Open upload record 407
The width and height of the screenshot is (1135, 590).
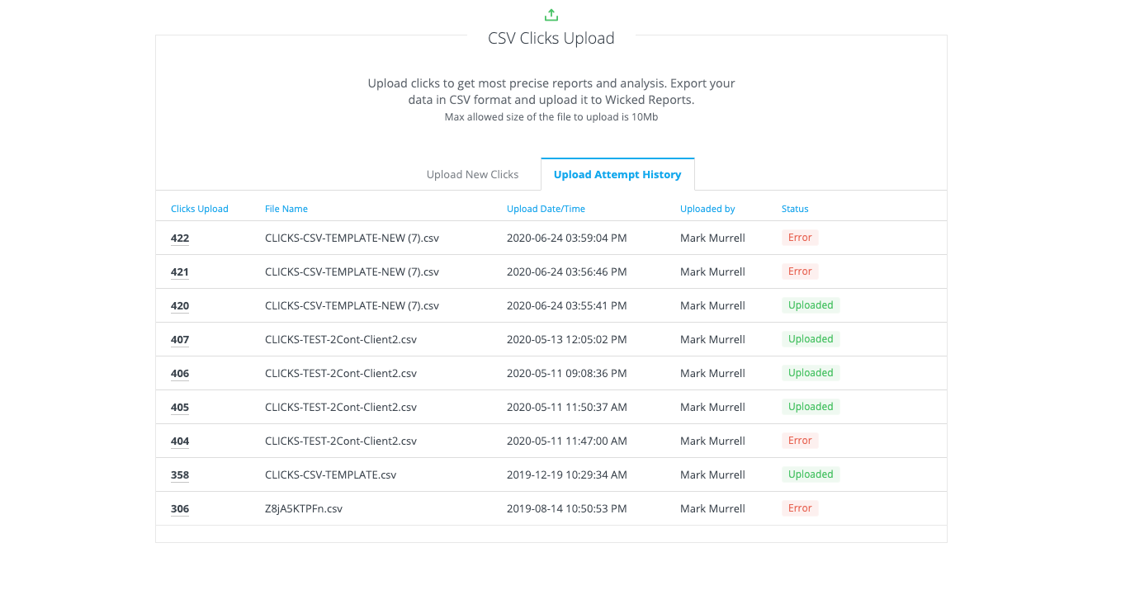179,339
